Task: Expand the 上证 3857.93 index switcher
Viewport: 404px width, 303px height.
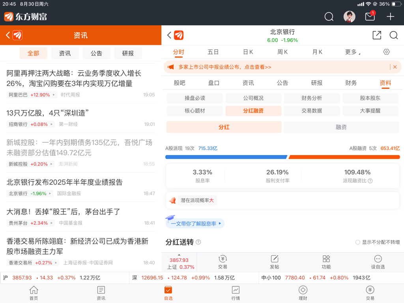Action: coord(179,262)
